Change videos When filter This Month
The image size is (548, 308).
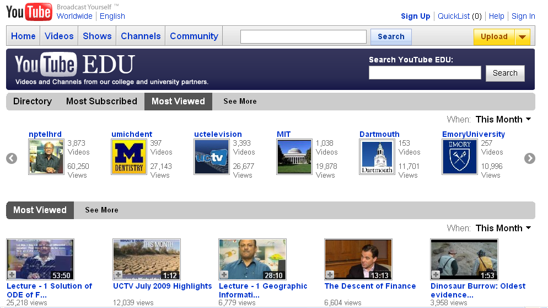[x=503, y=228]
